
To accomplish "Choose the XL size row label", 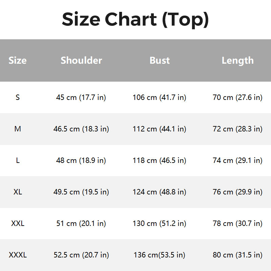I will point(18,192).
